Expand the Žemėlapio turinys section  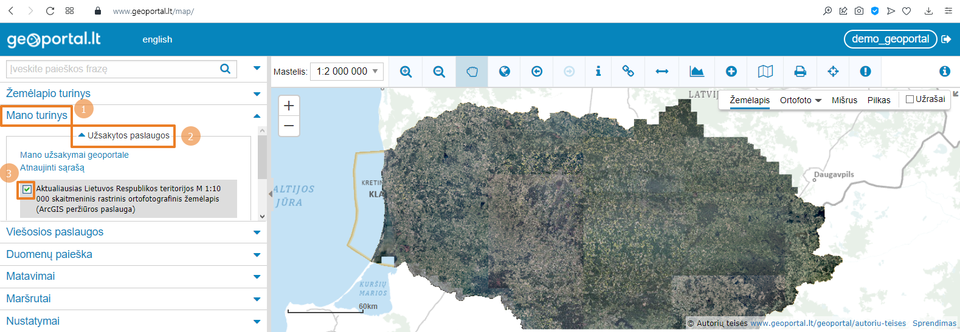(49, 93)
